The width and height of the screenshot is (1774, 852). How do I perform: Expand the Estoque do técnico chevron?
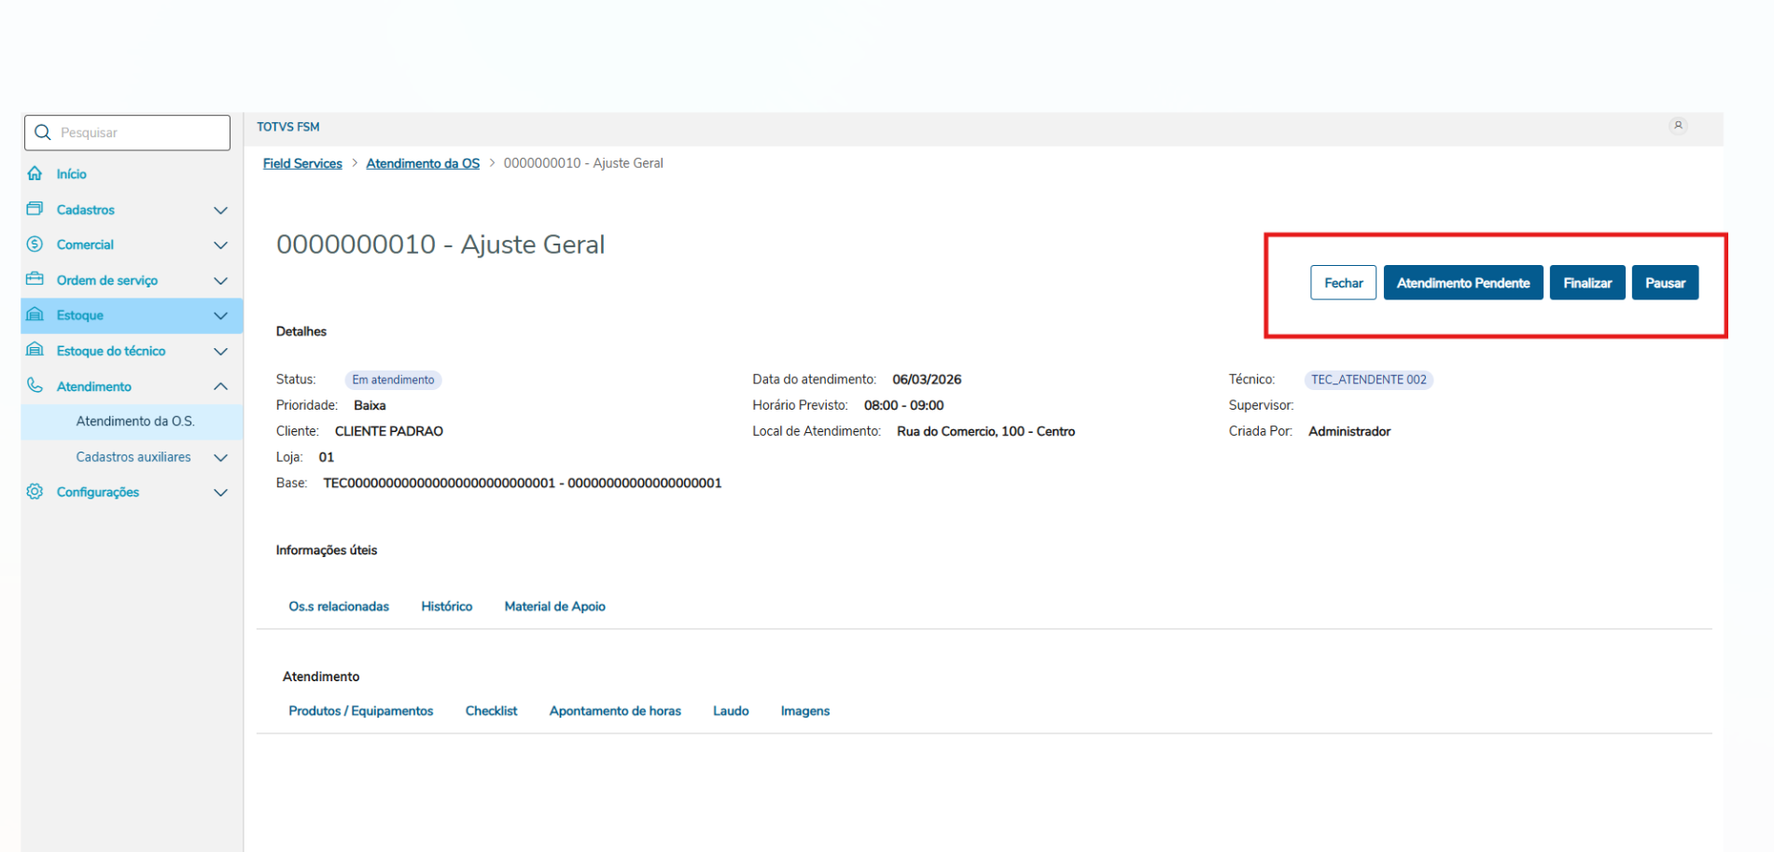(x=221, y=352)
